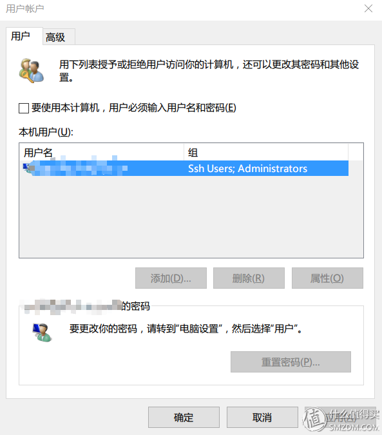Screen dimensions: 382x435
Task: Enable the require username and password checkbox
Action: 24,108
